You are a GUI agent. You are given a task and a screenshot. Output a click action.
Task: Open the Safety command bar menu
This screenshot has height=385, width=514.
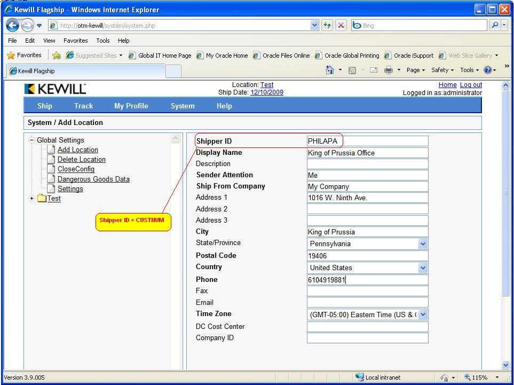[442, 70]
